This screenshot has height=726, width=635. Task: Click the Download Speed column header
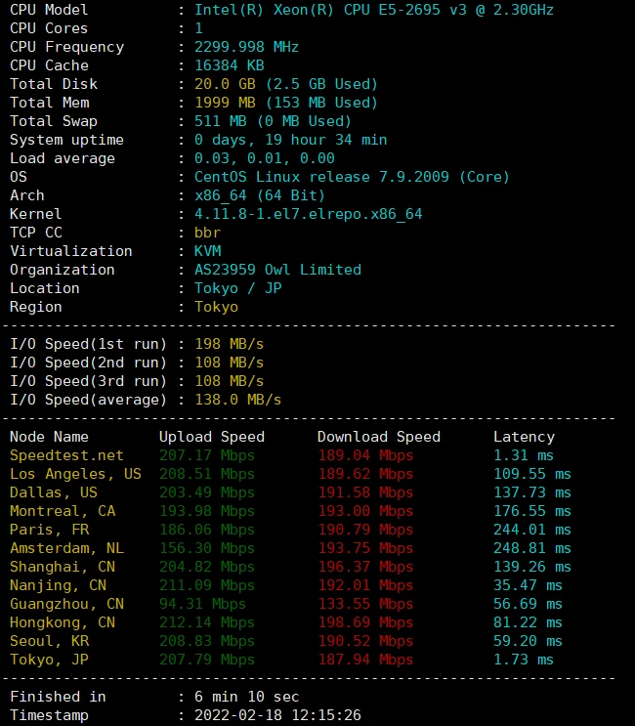[379, 437]
